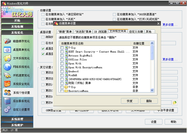Click WinRAR entry icon
This screenshot has width=187, height=133.
click(66, 75)
